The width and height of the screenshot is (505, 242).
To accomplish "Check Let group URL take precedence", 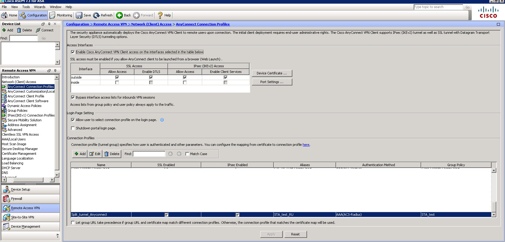I will (73, 223).
